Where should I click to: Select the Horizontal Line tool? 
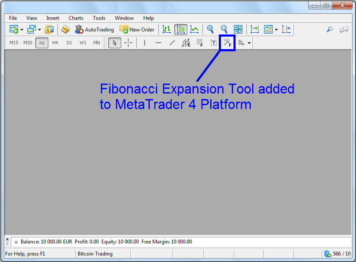158,43
